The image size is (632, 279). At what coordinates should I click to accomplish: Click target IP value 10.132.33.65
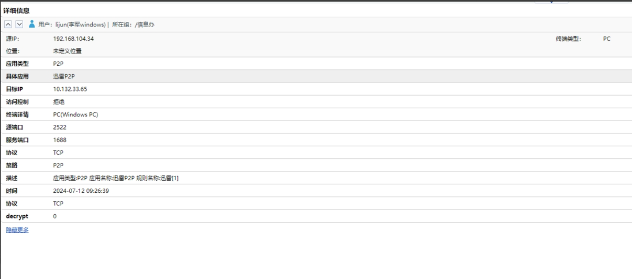[70, 89]
